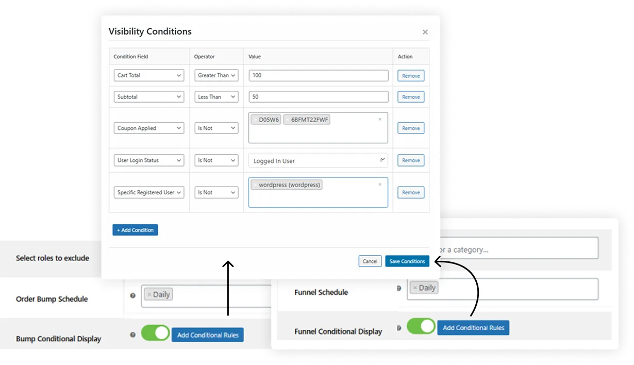634x365 pixels.
Task: Save the visibility conditions
Action: (x=407, y=261)
